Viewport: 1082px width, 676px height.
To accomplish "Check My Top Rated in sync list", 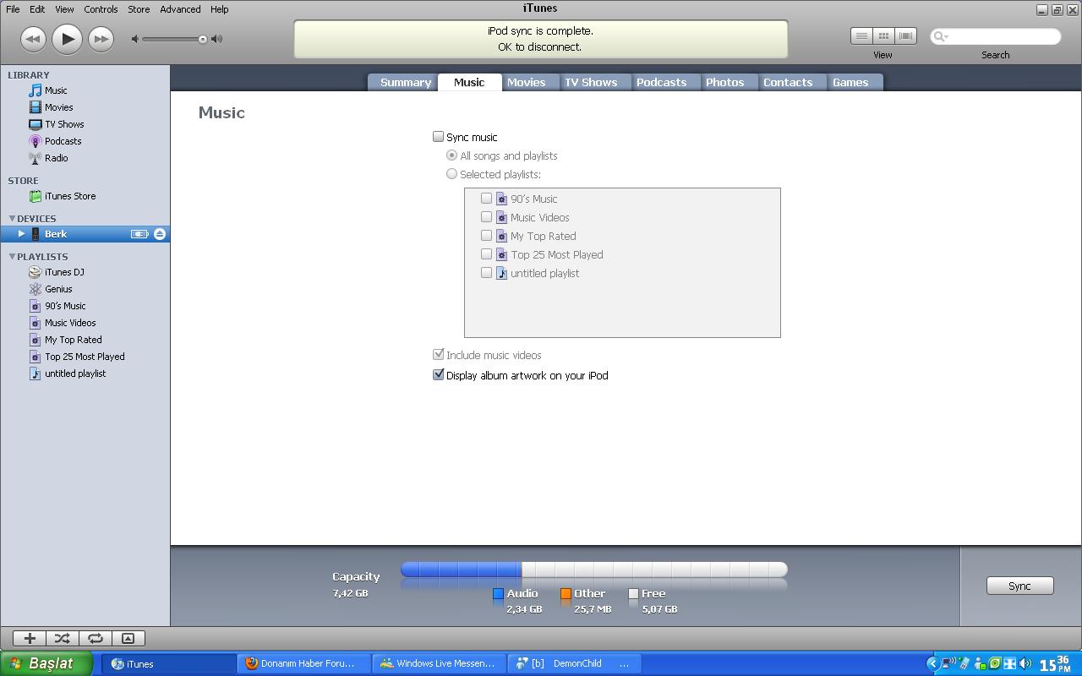I will [486, 236].
